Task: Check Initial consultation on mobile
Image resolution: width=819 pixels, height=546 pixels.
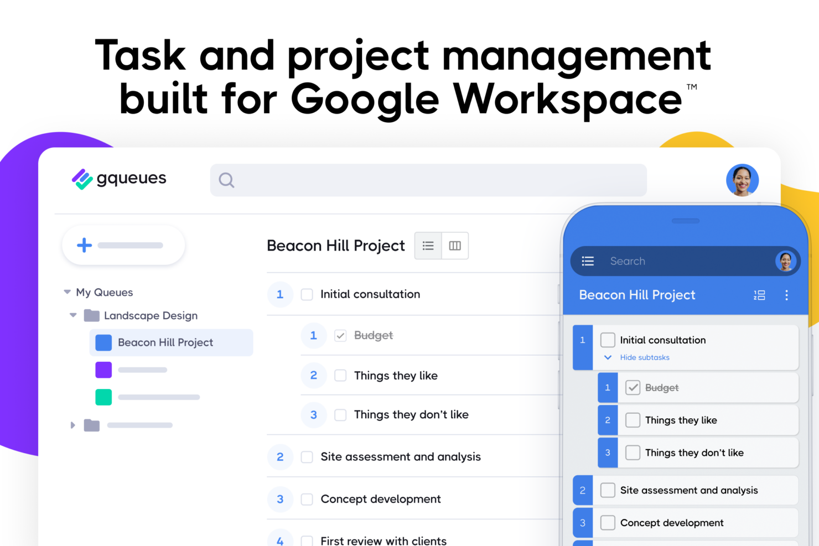Action: point(608,340)
